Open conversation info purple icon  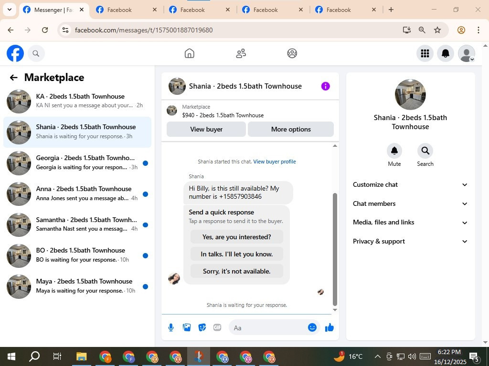coord(325,86)
